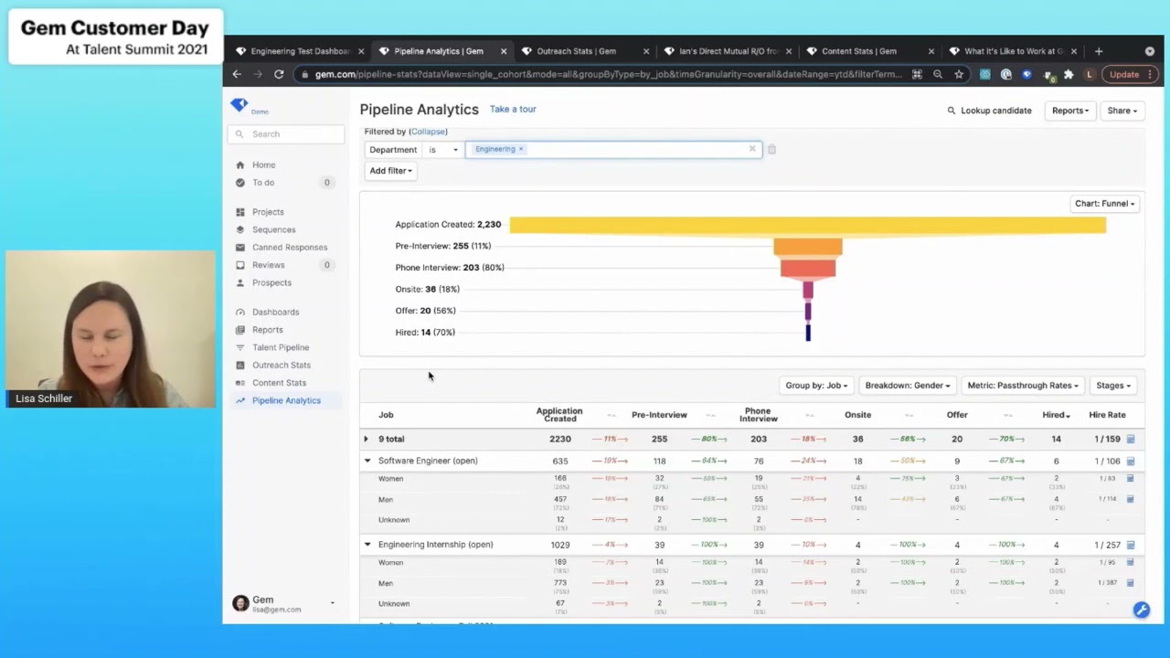Reload the page
1170x658 pixels.
coord(279,75)
